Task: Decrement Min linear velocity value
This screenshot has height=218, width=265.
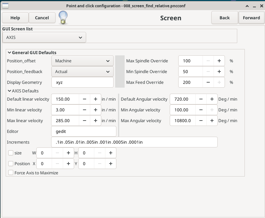Action: 85,110
